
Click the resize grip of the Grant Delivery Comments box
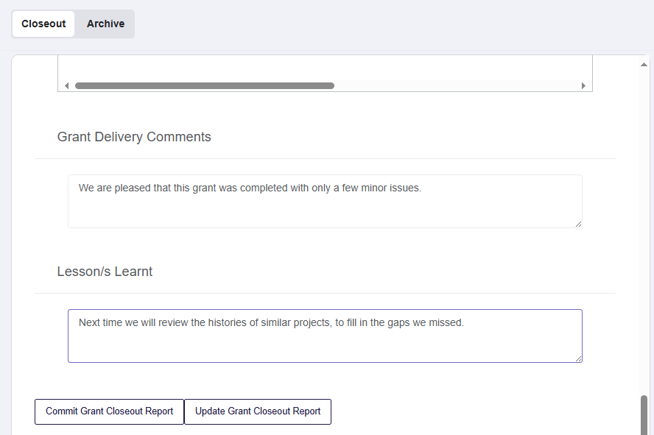coord(578,224)
